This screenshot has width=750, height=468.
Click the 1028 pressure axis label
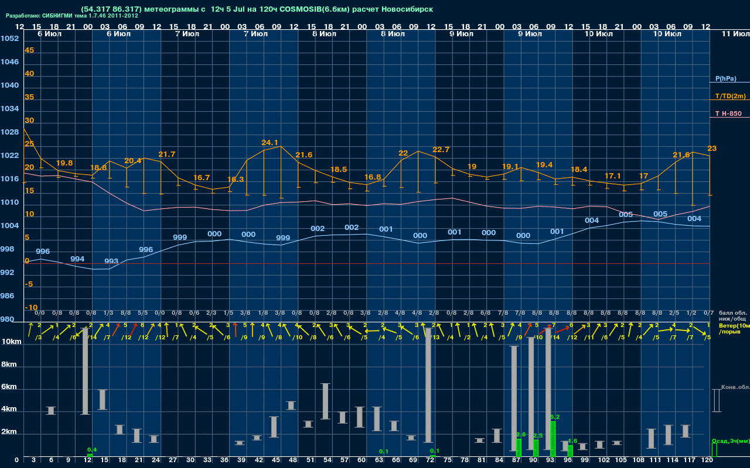coord(9,132)
